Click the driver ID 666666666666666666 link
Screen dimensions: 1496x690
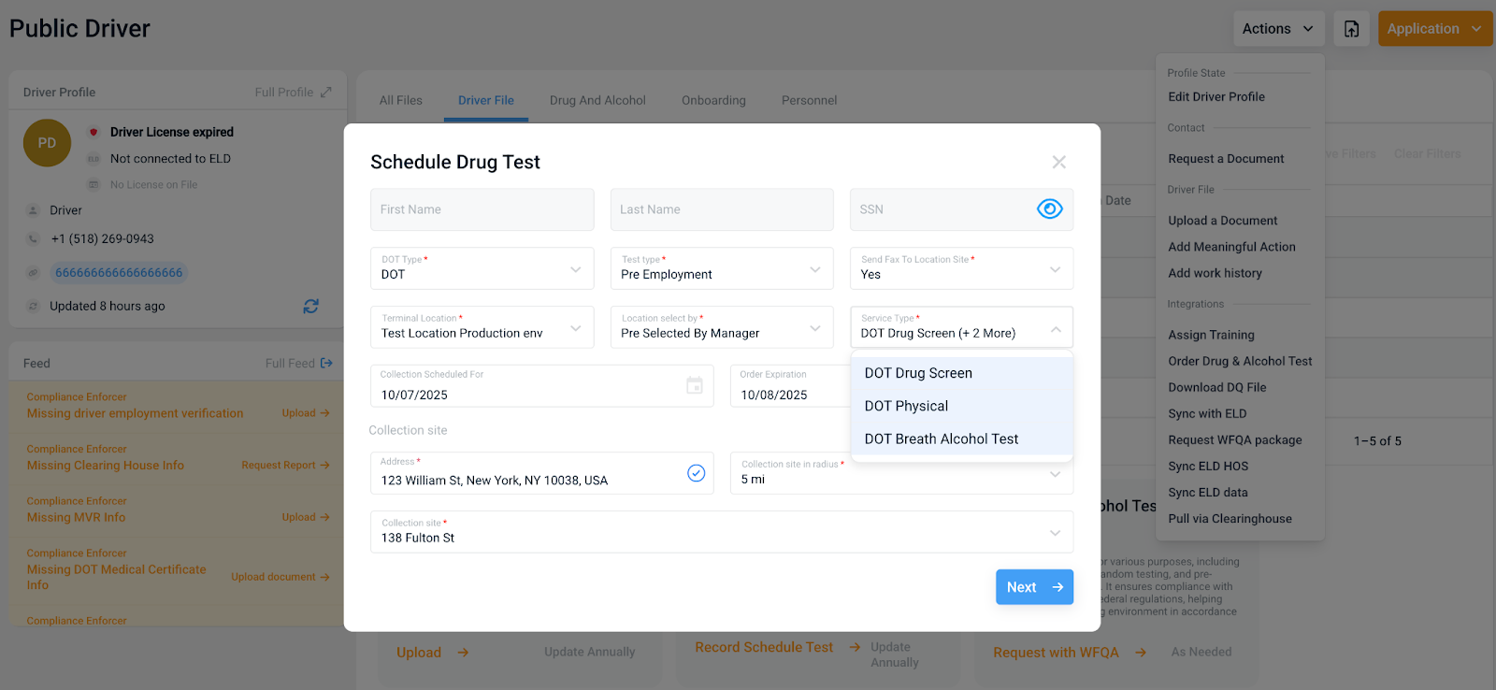click(x=119, y=273)
